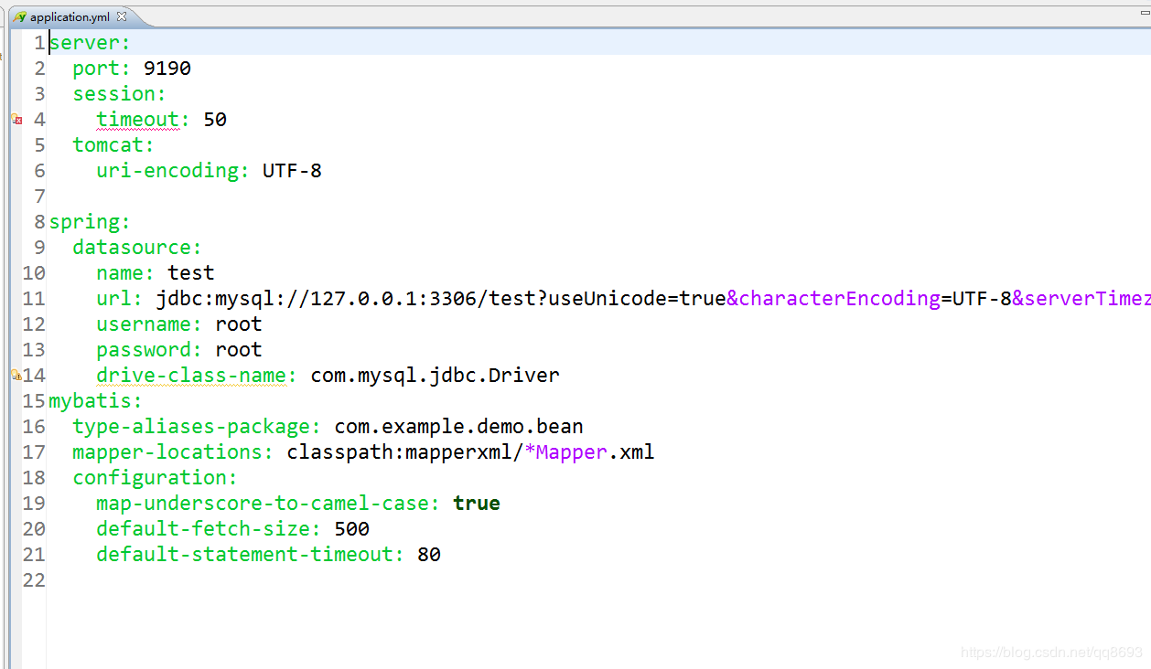Click line number 22 in the gutter
1151x669 pixels.
pos(34,580)
